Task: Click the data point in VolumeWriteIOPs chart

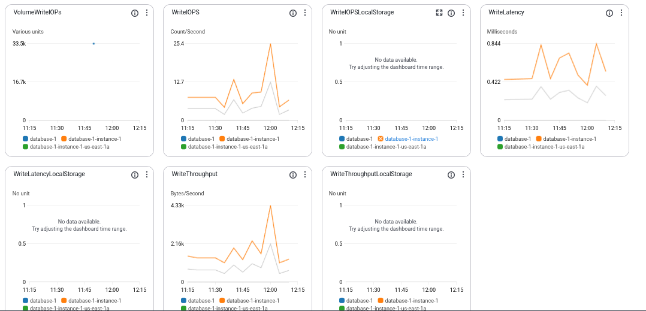Action: point(93,44)
